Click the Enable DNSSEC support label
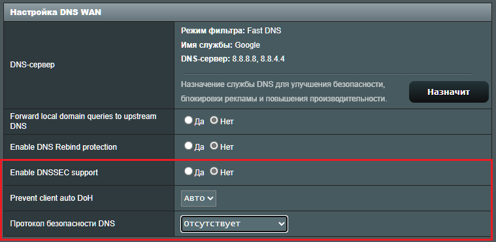Screen dimensions: 496x242 (x=54, y=173)
